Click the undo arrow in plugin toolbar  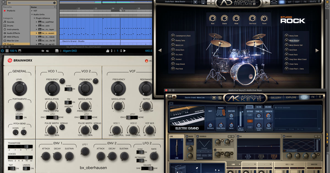pos(43,51)
